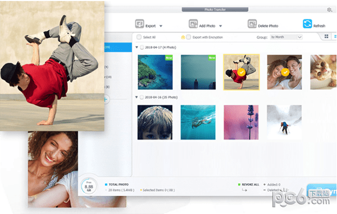
Task: Click the yellow lock encryption icon
Action: pos(183,38)
